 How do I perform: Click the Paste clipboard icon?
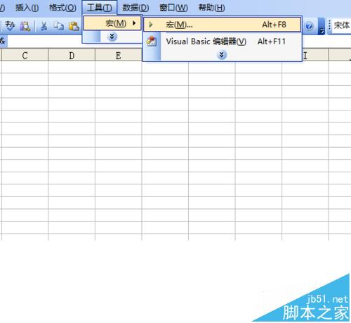pos(74,26)
